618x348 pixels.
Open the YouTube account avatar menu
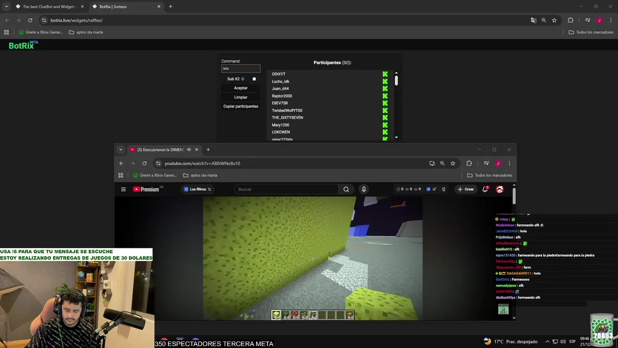pos(500,189)
